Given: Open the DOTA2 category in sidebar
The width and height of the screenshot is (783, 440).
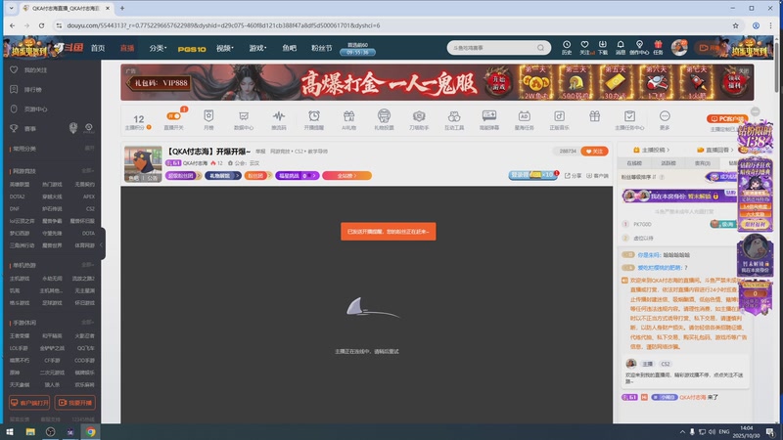Looking at the screenshot, I should click(x=17, y=197).
